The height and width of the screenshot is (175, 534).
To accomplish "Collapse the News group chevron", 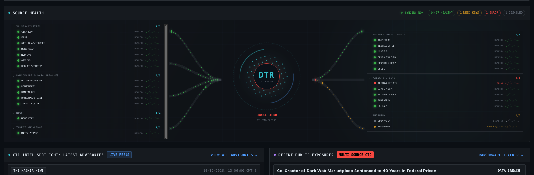I will coord(13,113).
